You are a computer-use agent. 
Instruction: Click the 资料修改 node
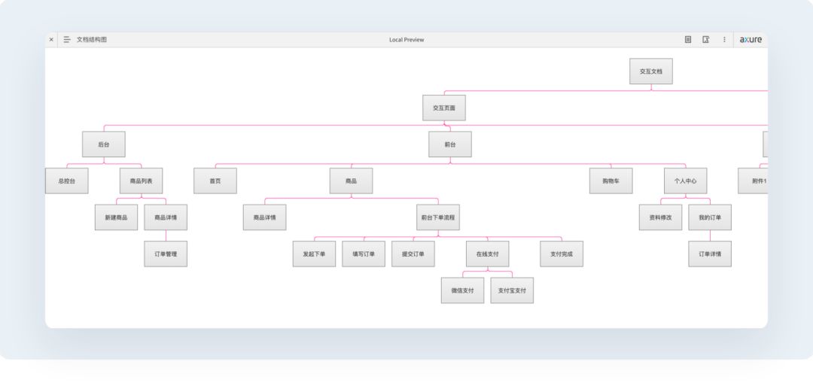(x=661, y=217)
